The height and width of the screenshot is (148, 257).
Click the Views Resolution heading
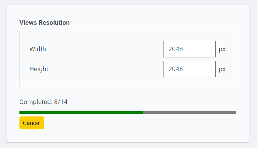coord(44,23)
